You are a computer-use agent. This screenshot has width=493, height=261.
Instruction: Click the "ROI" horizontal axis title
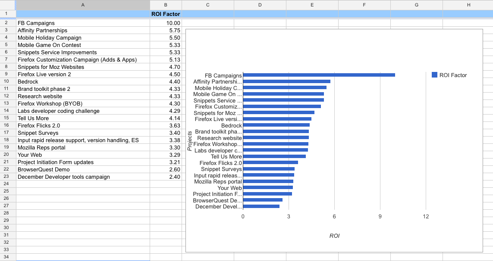click(x=335, y=236)
